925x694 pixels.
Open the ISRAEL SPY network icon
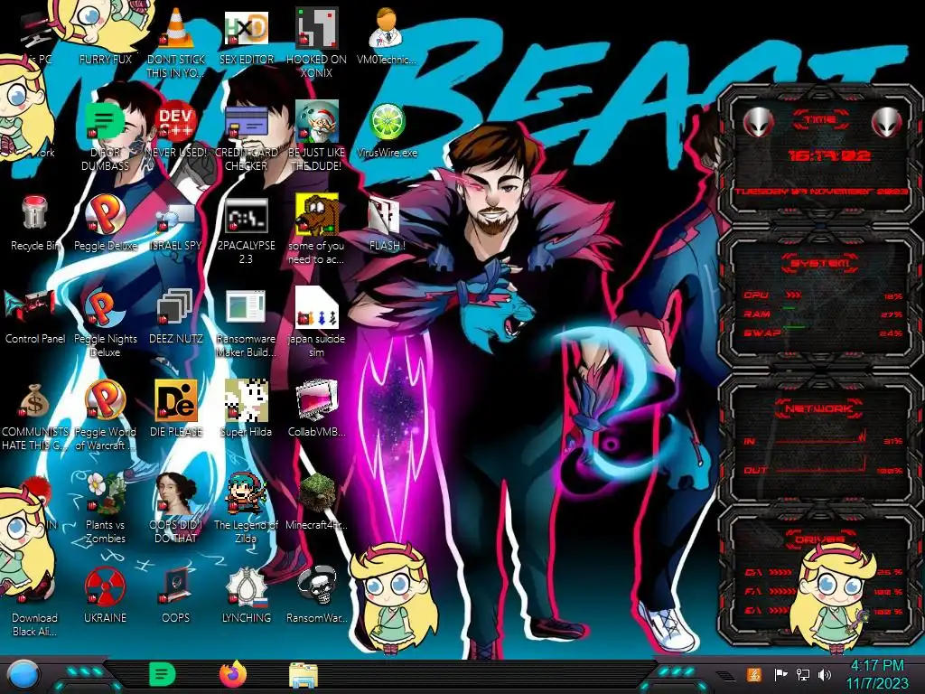[x=176, y=218]
